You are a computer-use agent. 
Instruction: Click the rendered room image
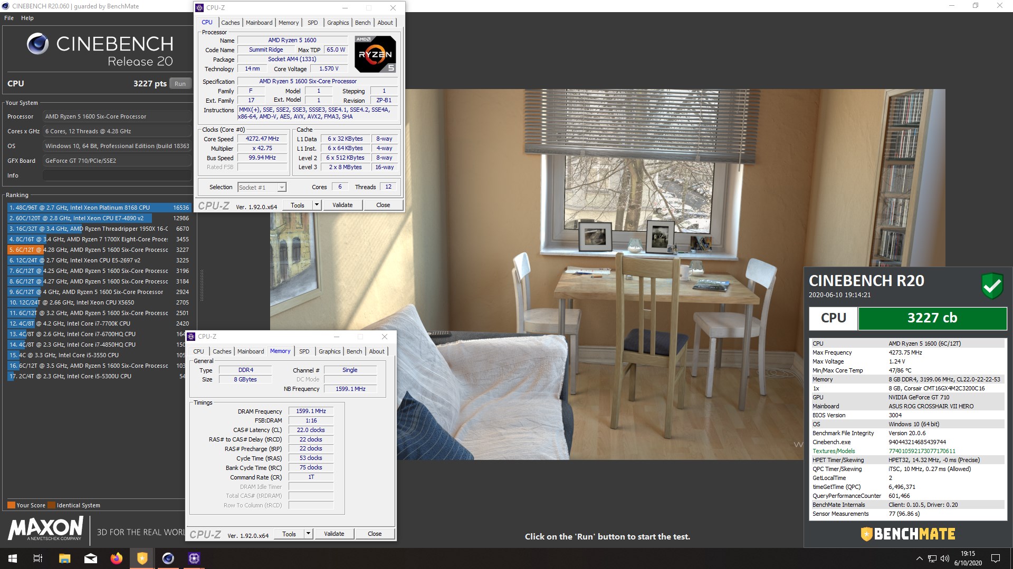(x=607, y=274)
